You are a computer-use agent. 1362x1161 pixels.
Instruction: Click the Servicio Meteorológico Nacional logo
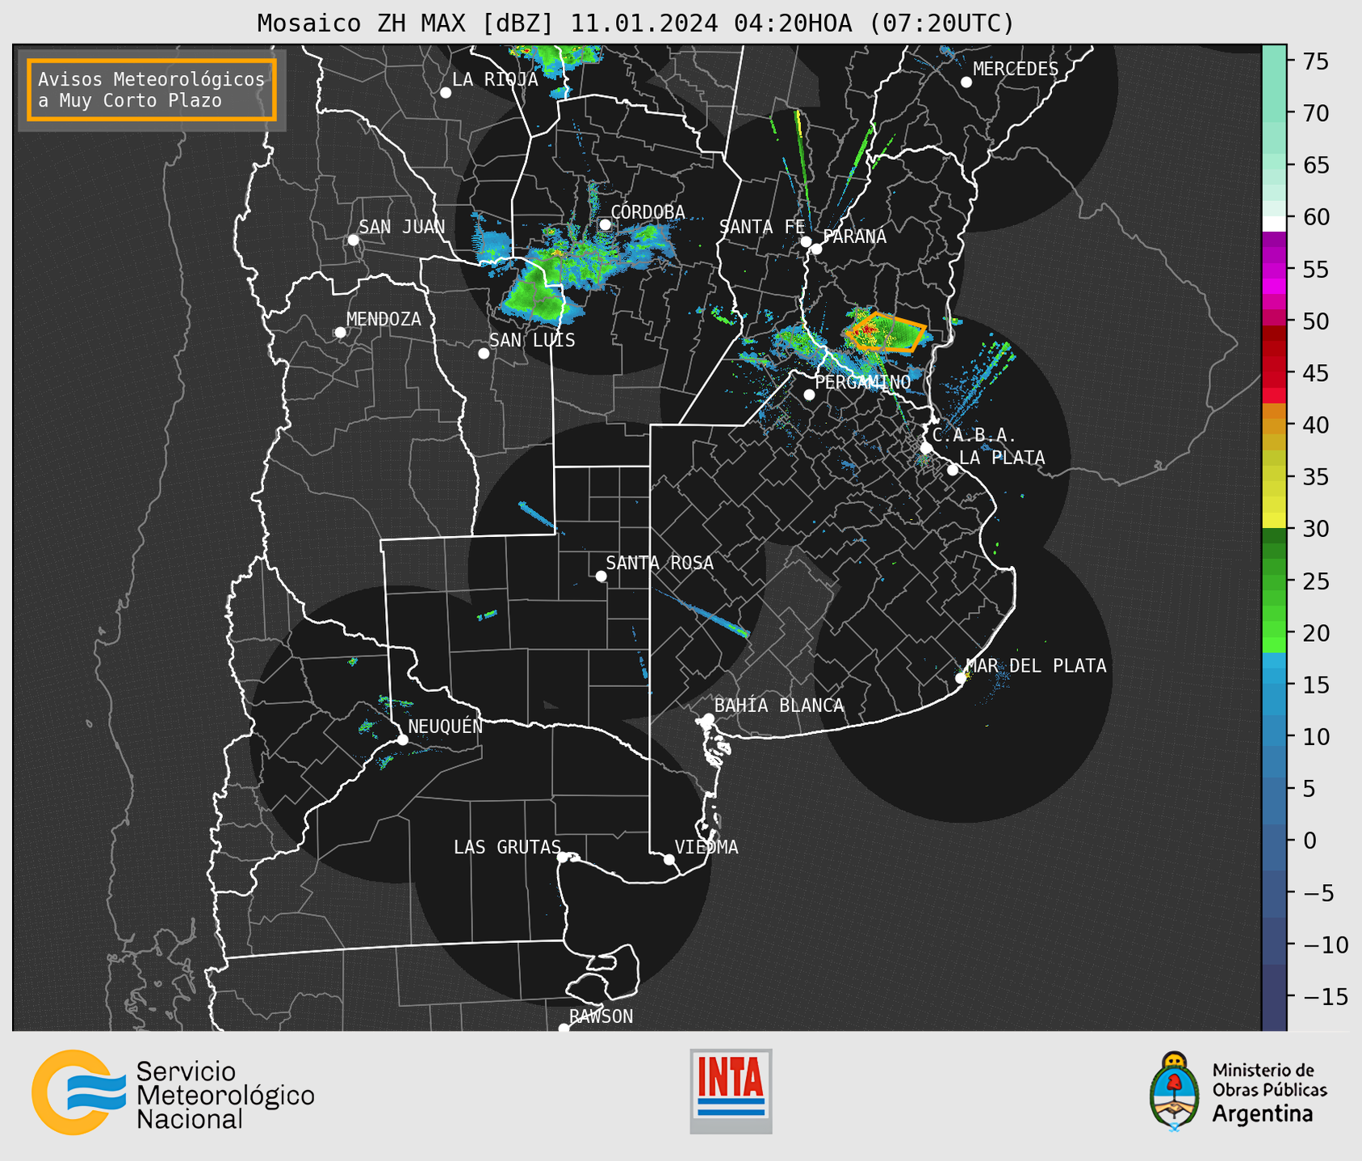173,1093
